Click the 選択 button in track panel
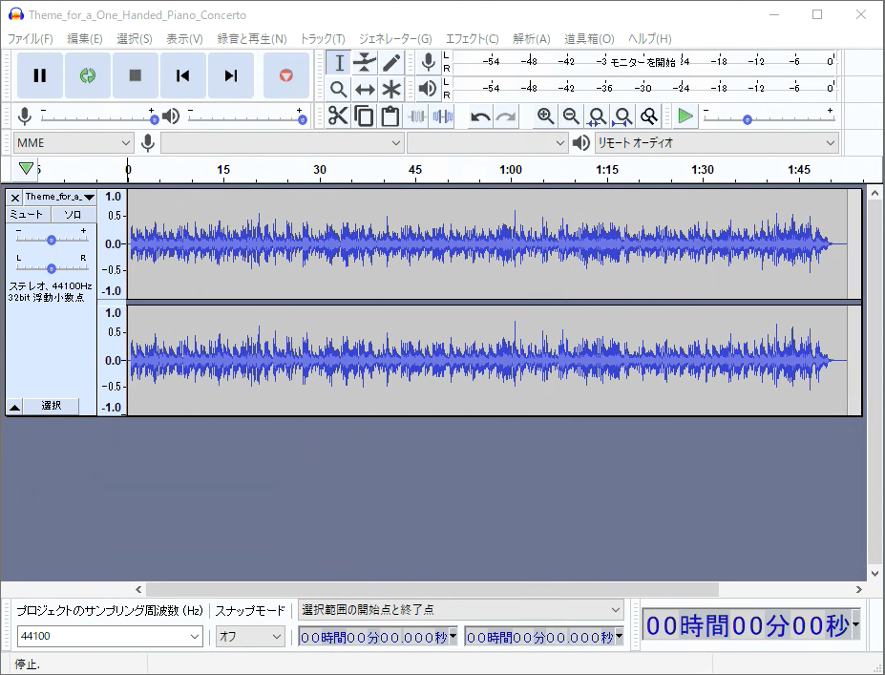This screenshot has width=885, height=675. pyautogui.click(x=52, y=406)
